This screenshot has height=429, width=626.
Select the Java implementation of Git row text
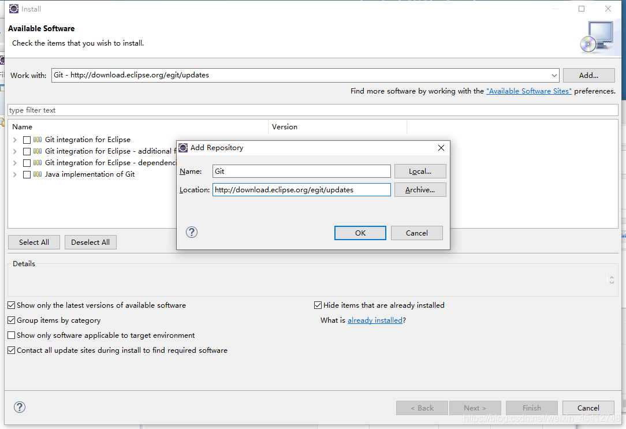tap(90, 174)
